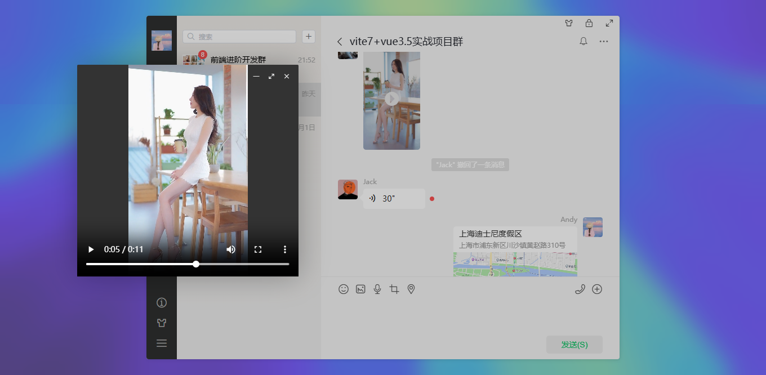Screen dimensions: 766x375
Task: Select the voice message microphone icon
Action: pos(377,289)
